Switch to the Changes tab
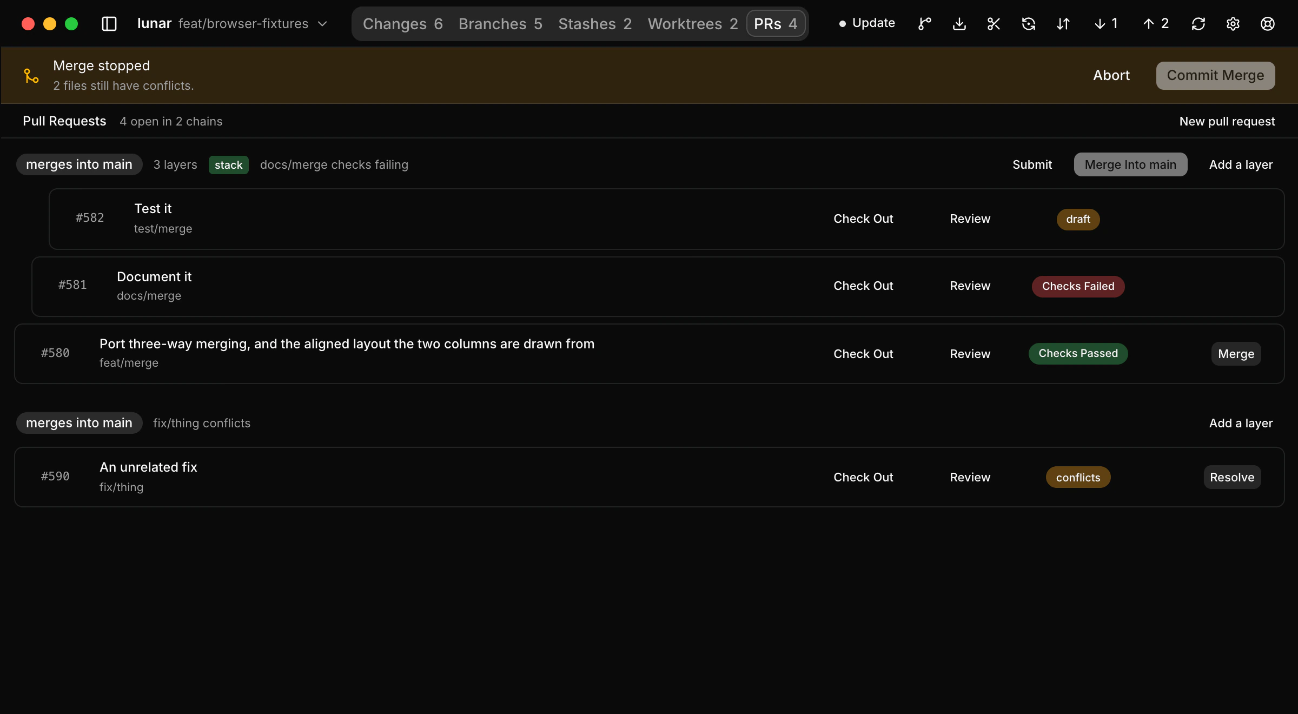The height and width of the screenshot is (714, 1298). pyautogui.click(x=403, y=24)
